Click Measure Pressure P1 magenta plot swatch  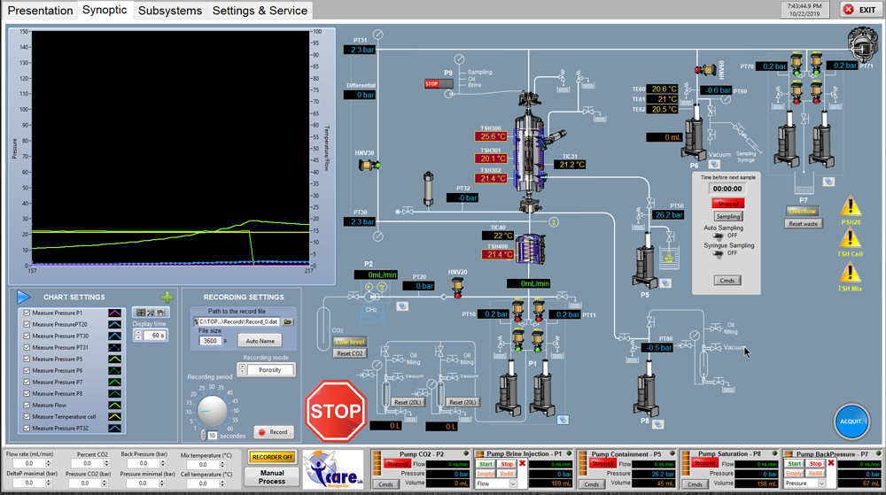114,313
